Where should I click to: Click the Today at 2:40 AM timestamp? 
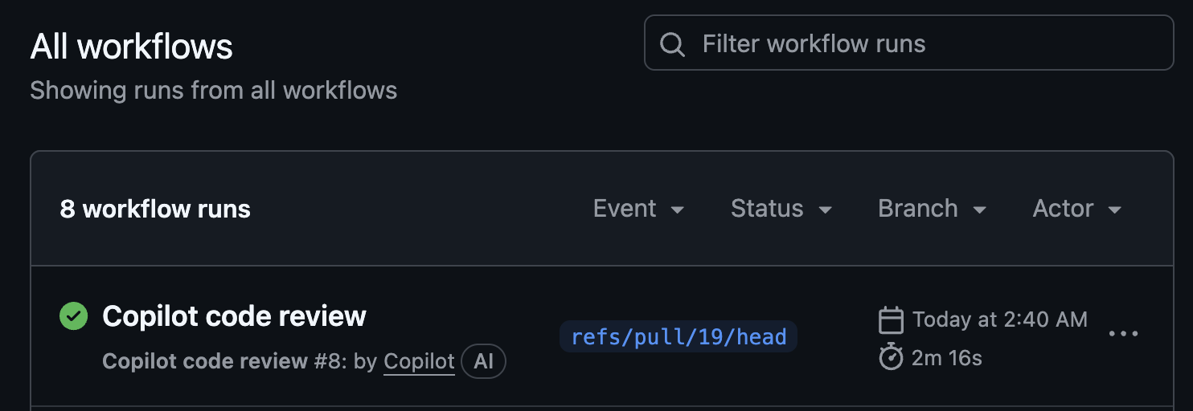(1000, 319)
